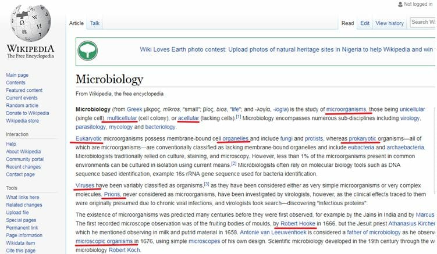
Task: Follow the organelles link
Action: tap(236, 138)
